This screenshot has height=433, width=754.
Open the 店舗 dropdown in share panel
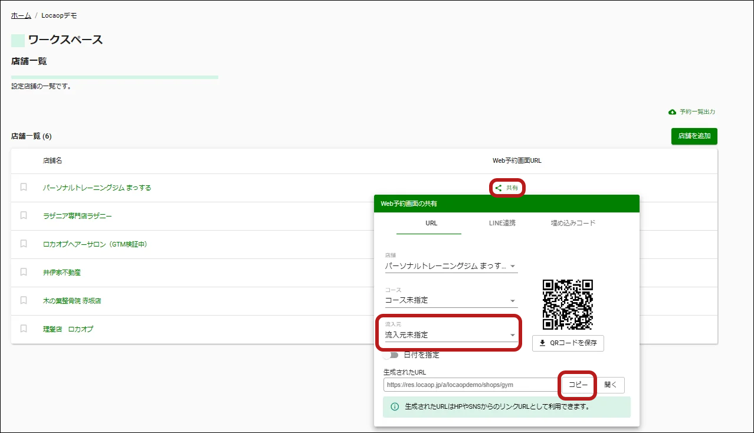click(x=451, y=266)
